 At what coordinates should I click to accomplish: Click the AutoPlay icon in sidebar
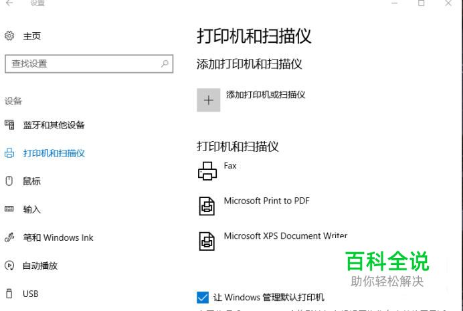[9, 266]
